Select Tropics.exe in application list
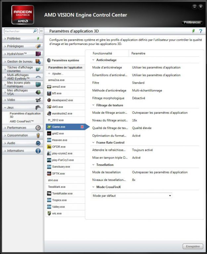This screenshot has height=254, width=207. click(x=65, y=200)
